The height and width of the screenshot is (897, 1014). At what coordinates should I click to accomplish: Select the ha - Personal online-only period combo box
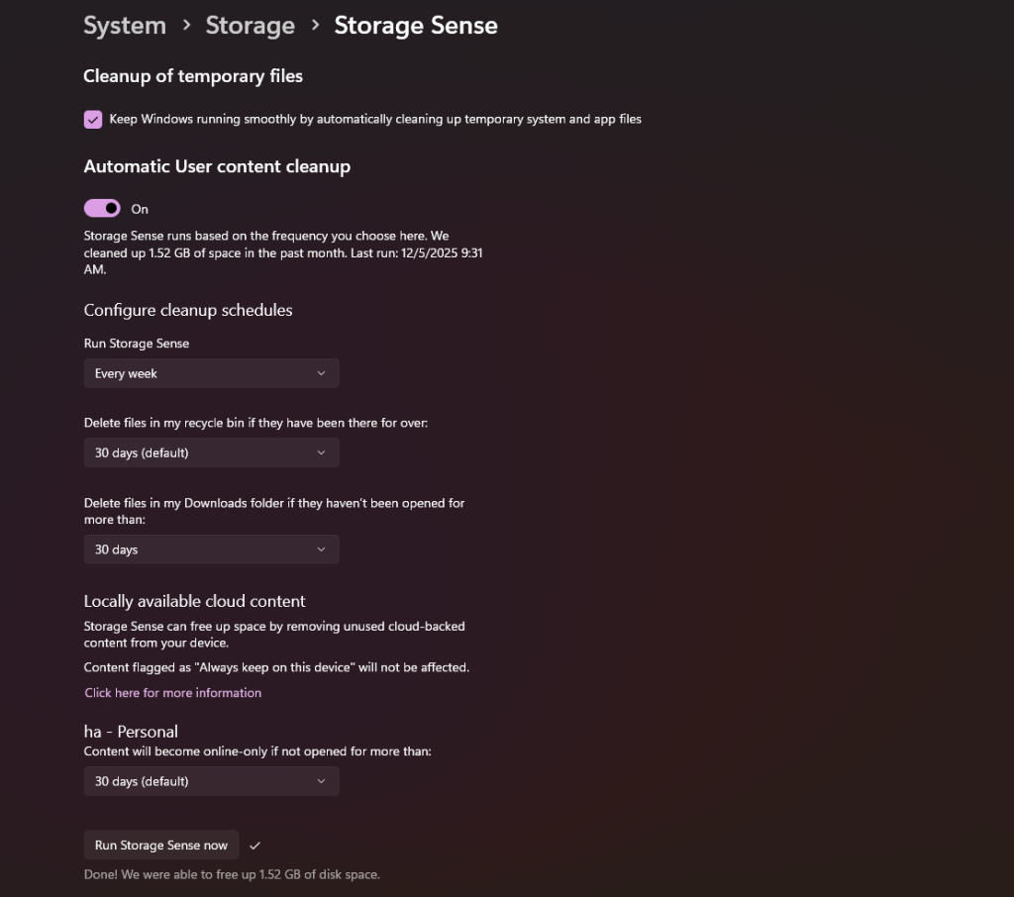pyautogui.click(x=211, y=781)
